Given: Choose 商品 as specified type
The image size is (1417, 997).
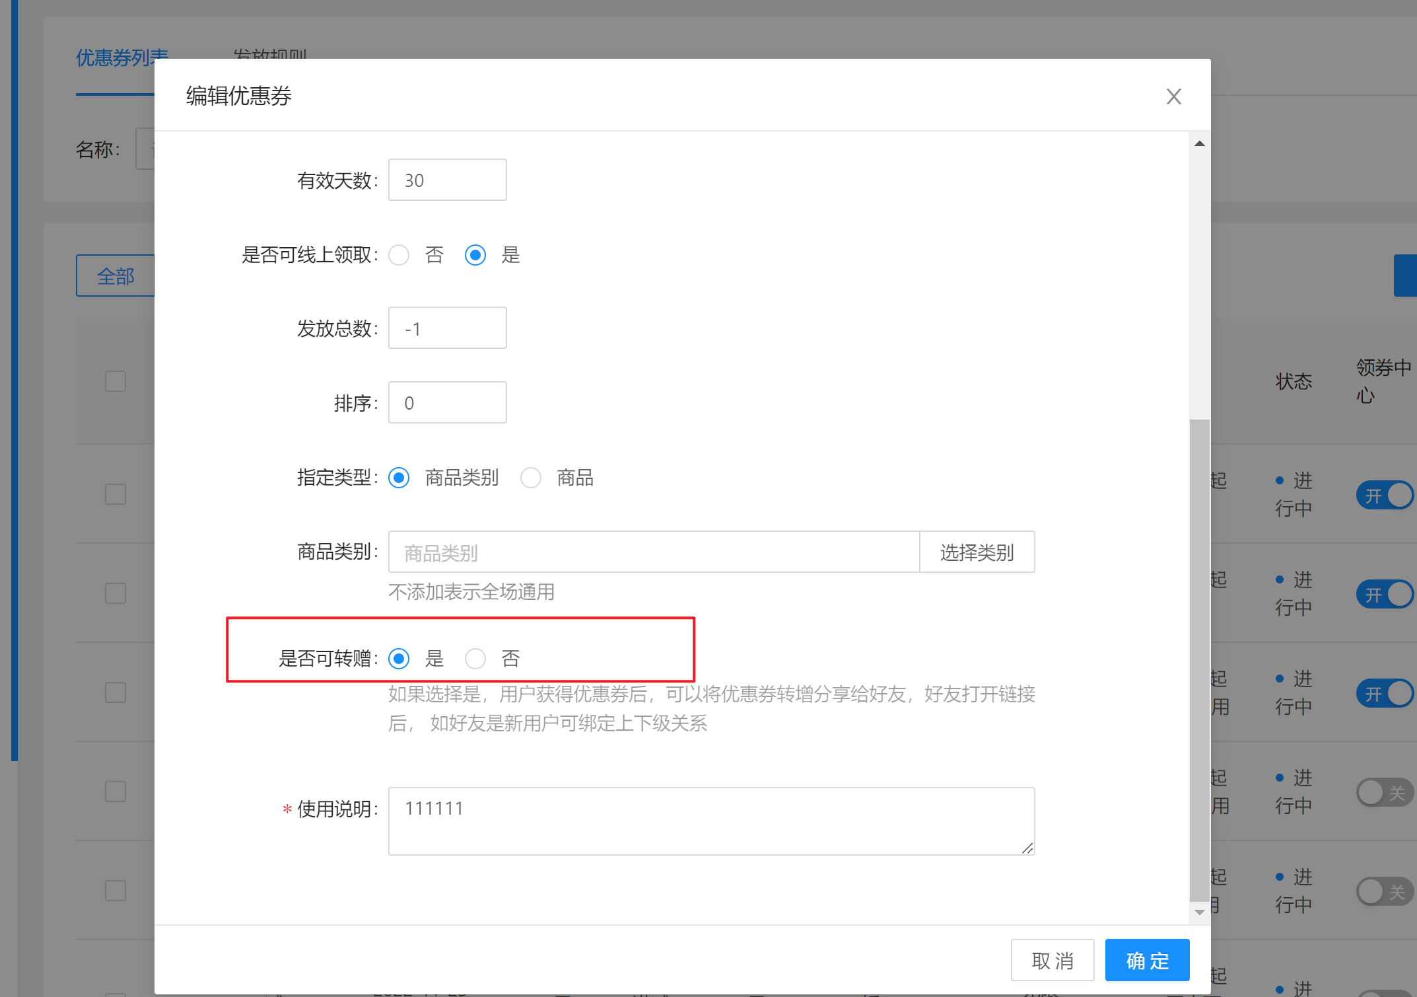Looking at the screenshot, I should (531, 478).
